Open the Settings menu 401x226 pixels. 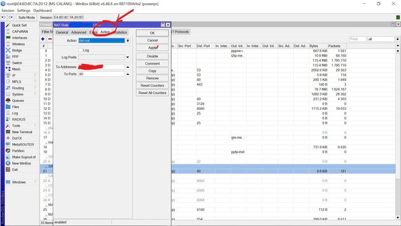24,11
